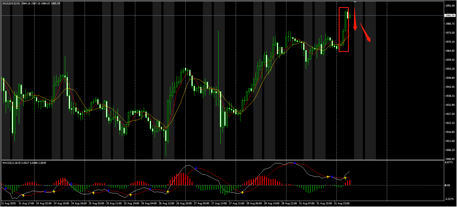Click the 1980.75 price scale label

tap(450, 24)
